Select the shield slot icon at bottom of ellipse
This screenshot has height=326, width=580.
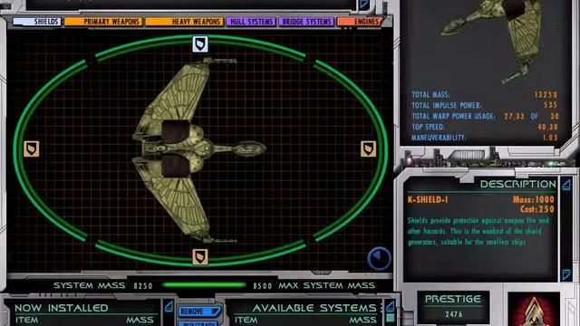(200, 256)
